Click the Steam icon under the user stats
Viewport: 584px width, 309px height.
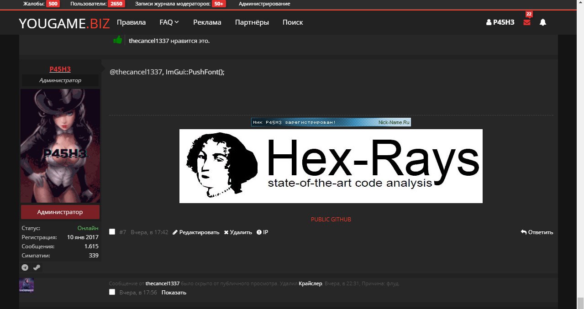[37, 268]
